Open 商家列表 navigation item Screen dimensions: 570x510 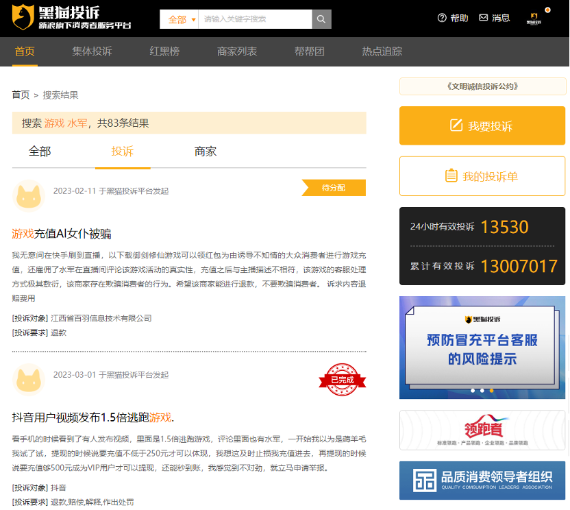click(x=237, y=51)
